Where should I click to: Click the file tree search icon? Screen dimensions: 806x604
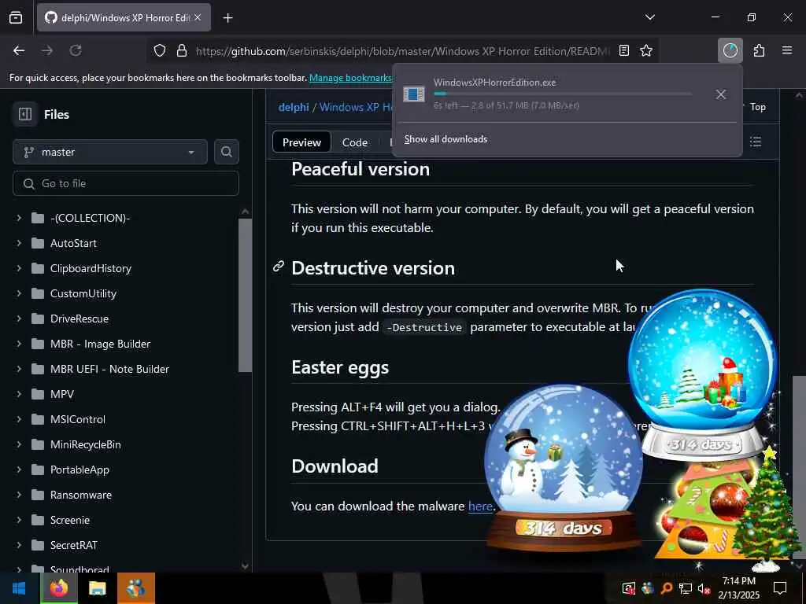[x=226, y=152]
